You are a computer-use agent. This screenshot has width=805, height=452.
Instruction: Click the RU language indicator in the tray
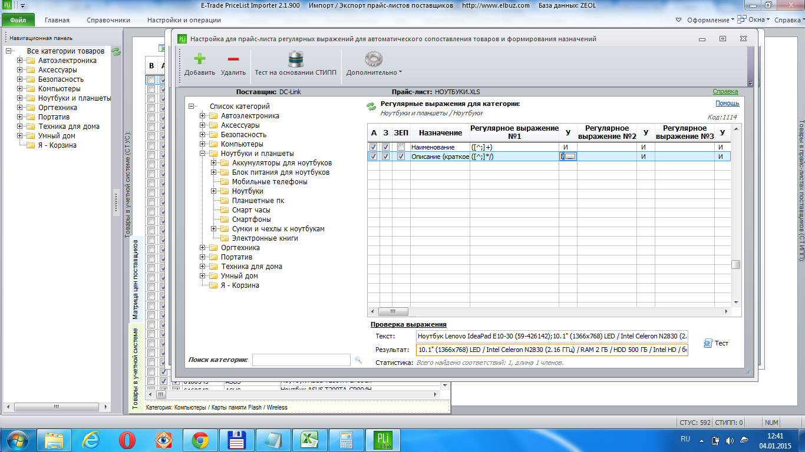click(685, 439)
